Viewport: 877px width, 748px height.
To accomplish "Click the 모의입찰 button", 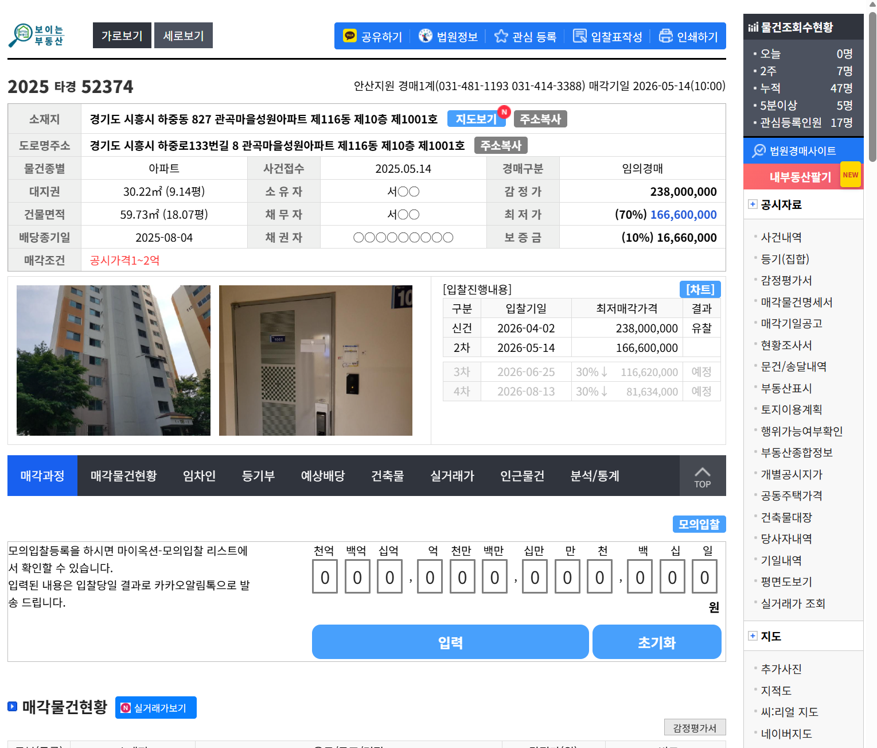I will [x=699, y=524].
